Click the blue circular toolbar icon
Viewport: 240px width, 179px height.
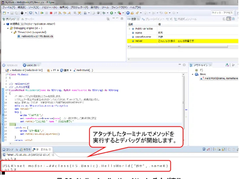[128, 13]
